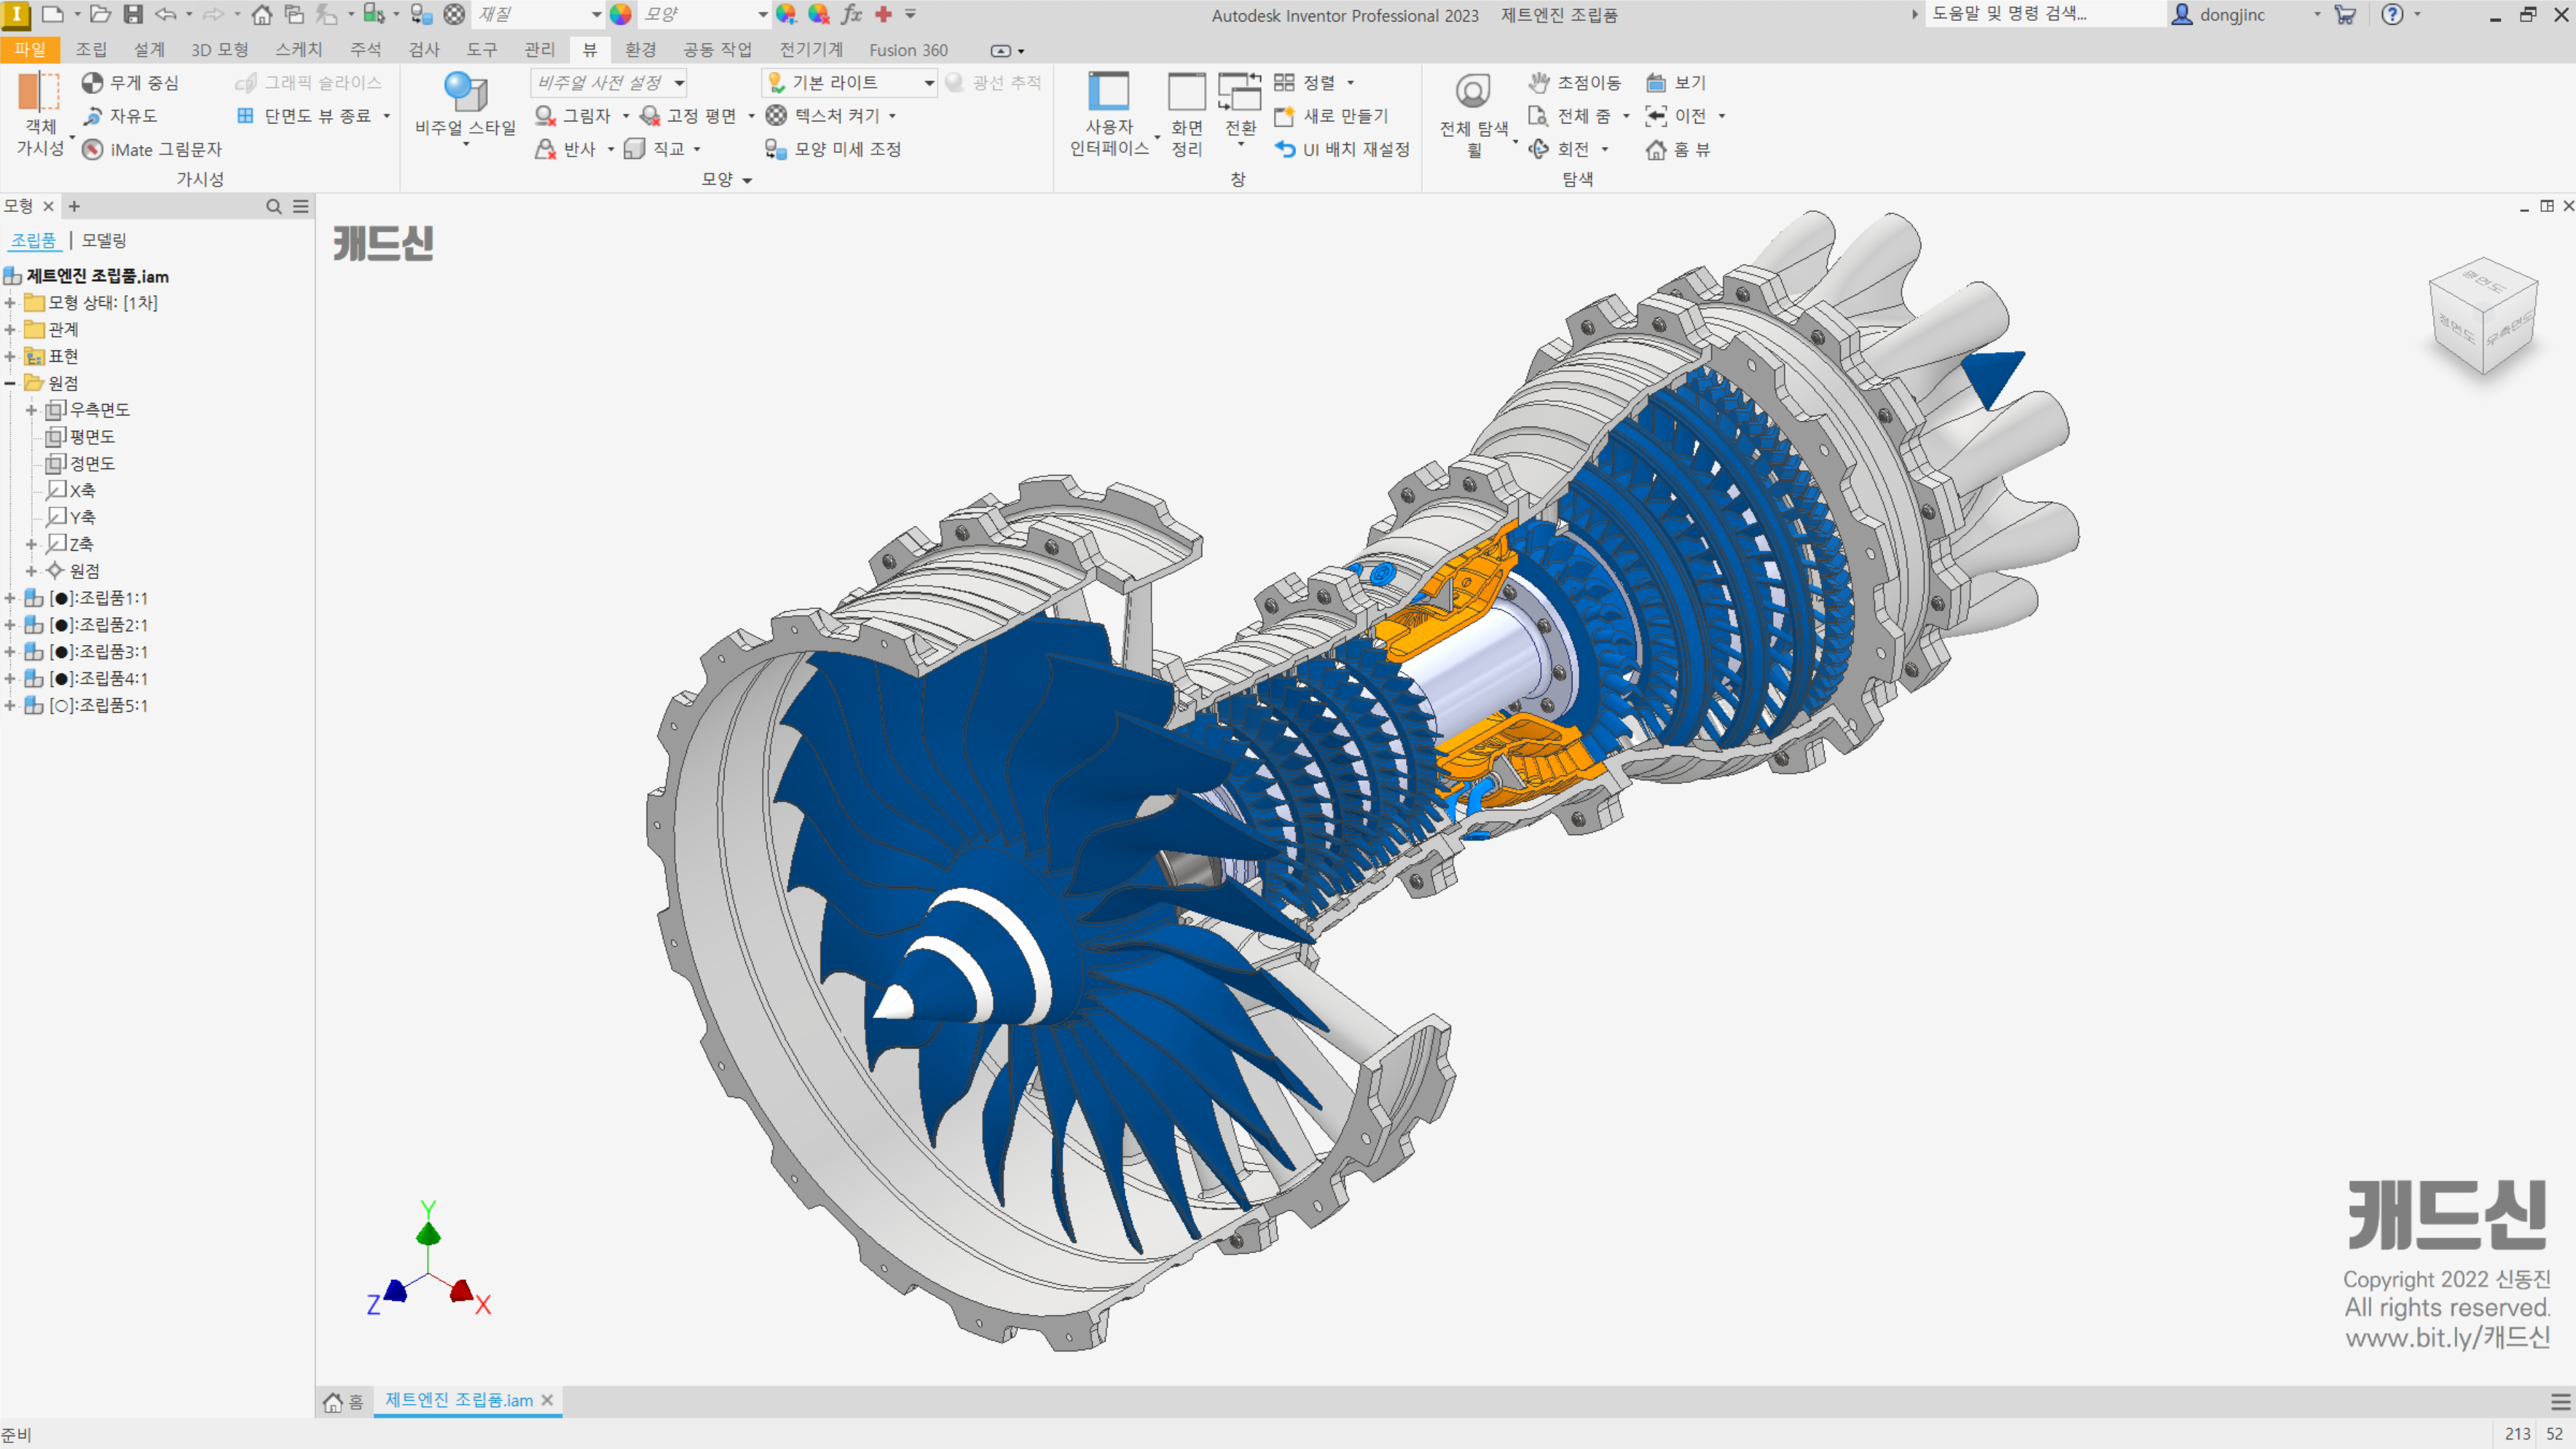Switch to the 환경 ribbon tab
The image size is (2576, 1449).
point(640,50)
